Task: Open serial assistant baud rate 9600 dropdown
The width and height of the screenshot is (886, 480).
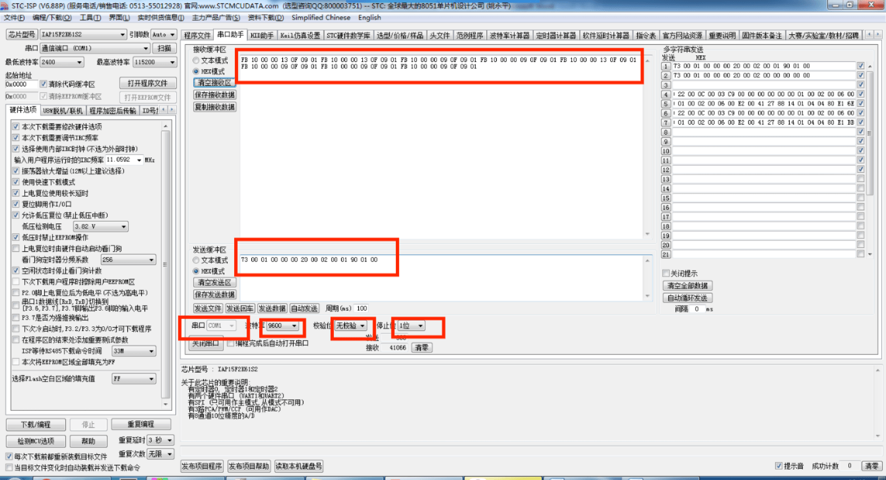Action: [x=295, y=326]
